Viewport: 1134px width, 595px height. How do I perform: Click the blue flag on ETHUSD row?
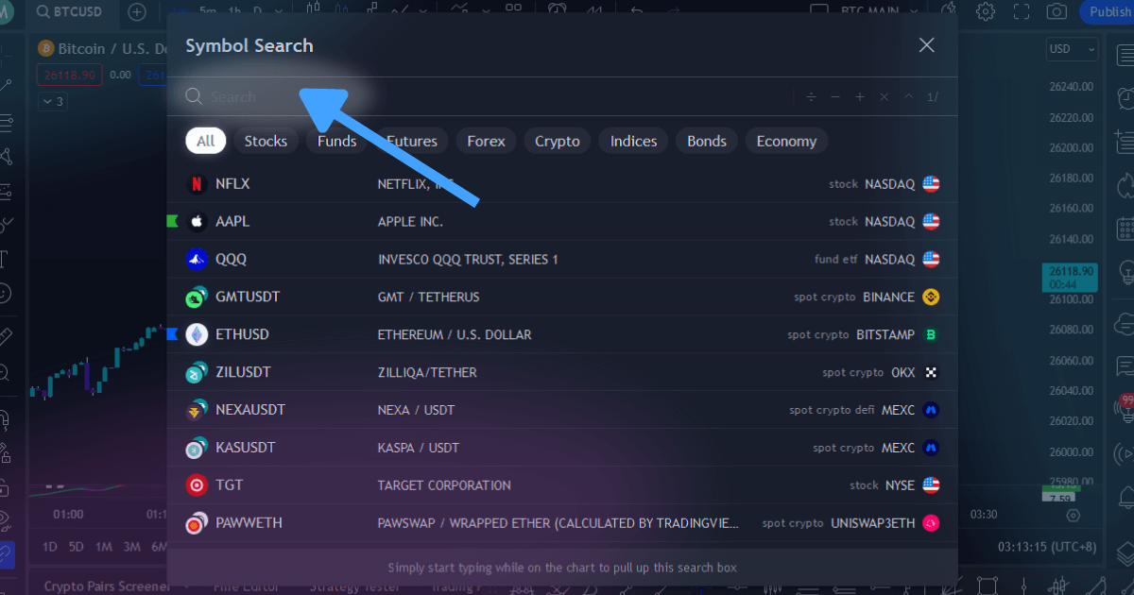click(x=172, y=334)
